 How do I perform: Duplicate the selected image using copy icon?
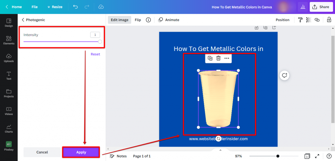coord(210,58)
